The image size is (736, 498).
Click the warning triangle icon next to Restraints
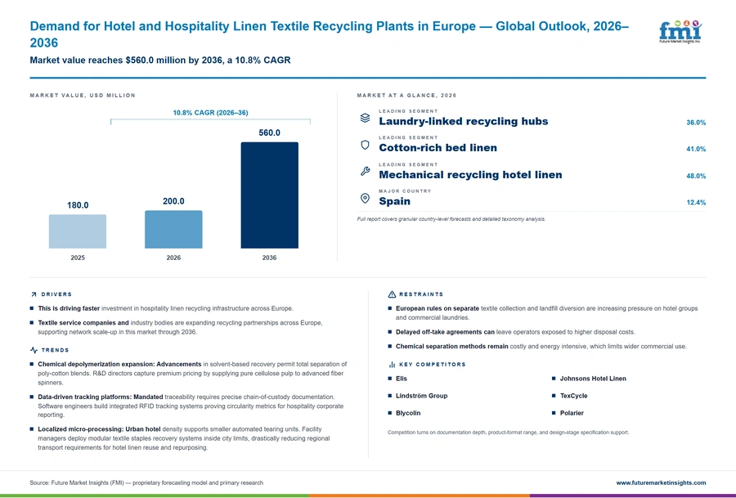(392, 294)
